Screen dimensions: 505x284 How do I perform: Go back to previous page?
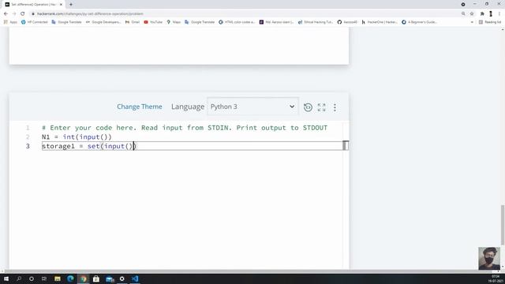click(x=6, y=14)
